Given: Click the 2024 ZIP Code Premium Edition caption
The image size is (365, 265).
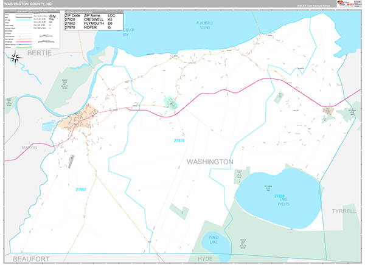Looking at the screenshot, I should point(313,5).
